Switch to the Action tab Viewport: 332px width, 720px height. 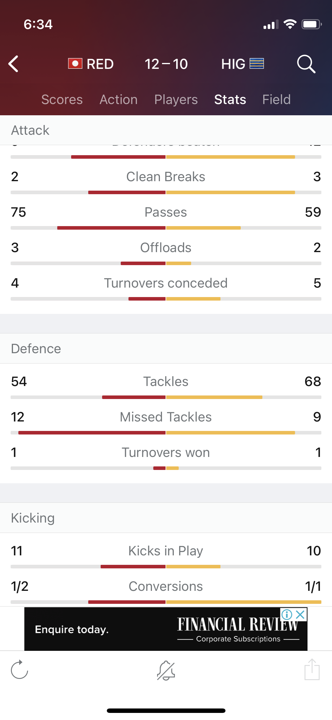[119, 100]
